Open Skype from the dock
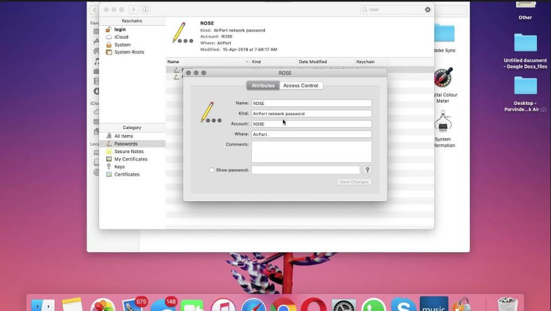This screenshot has width=551, height=311. pyautogui.click(x=403, y=305)
